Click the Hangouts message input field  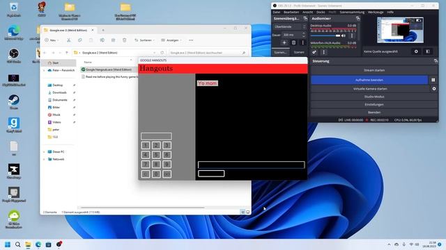point(251,165)
